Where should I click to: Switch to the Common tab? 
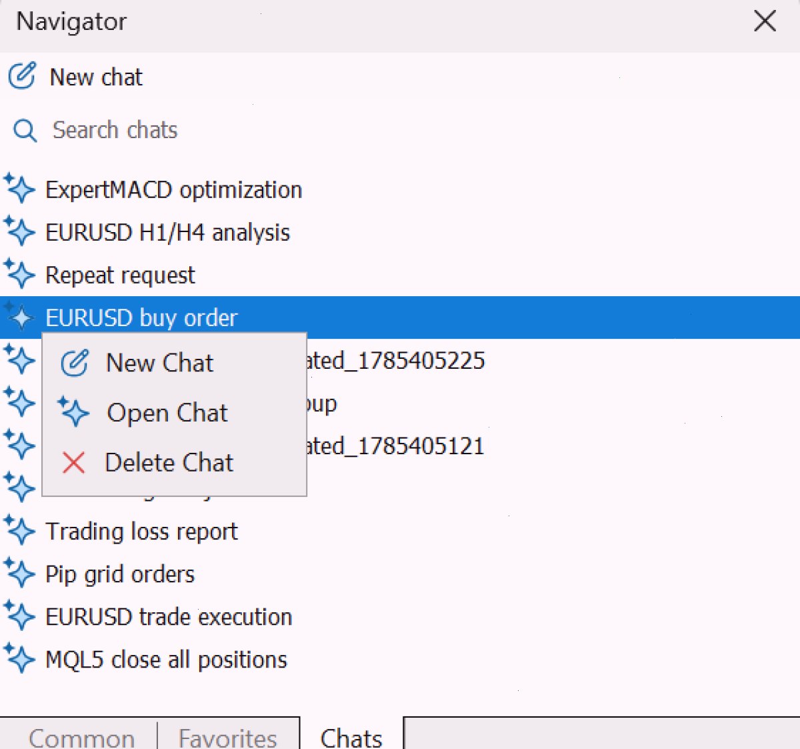pyautogui.click(x=81, y=737)
